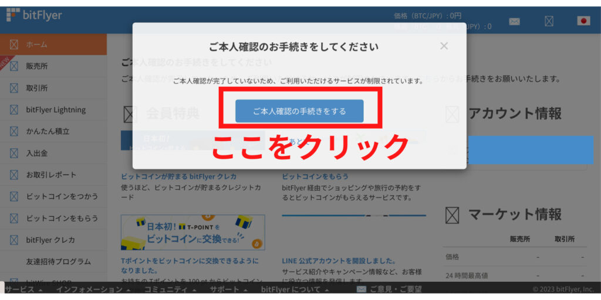
Task: Click the 価格 row in market table
Action: pos(515,257)
